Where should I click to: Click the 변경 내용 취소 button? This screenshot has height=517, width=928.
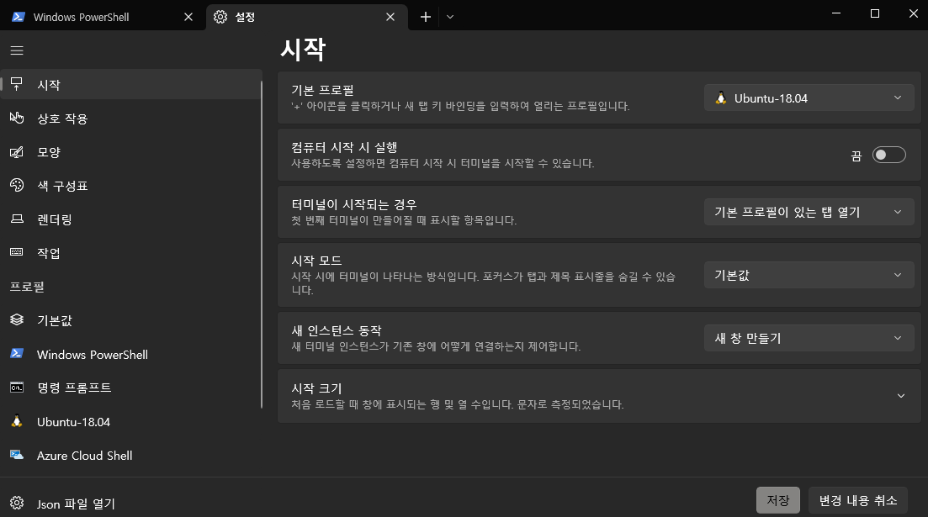click(858, 500)
